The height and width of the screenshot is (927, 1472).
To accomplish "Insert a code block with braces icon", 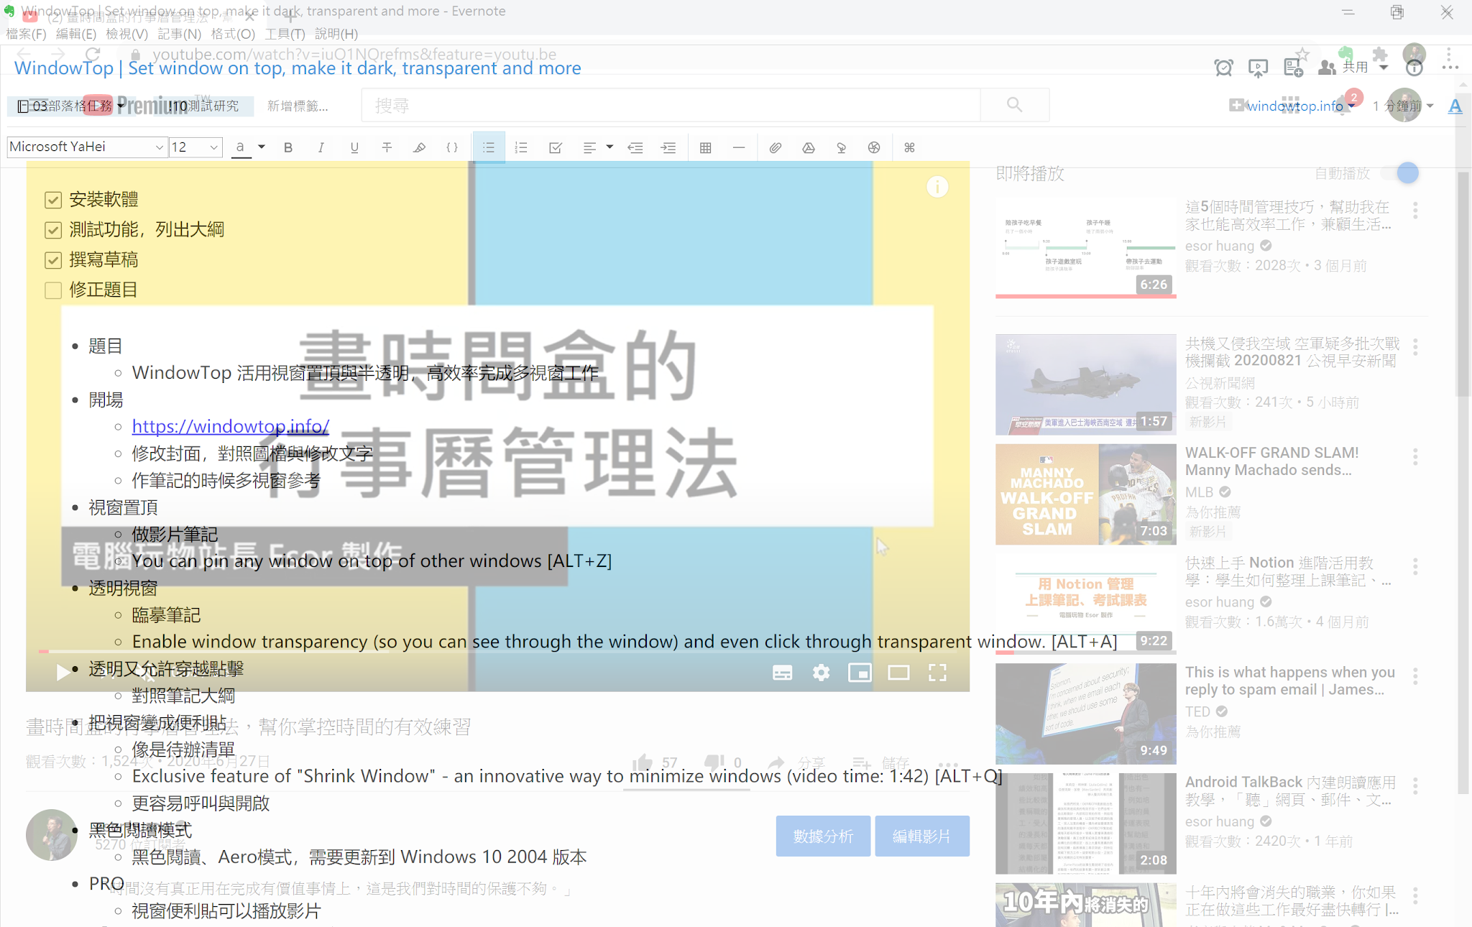I will tap(452, 147).
